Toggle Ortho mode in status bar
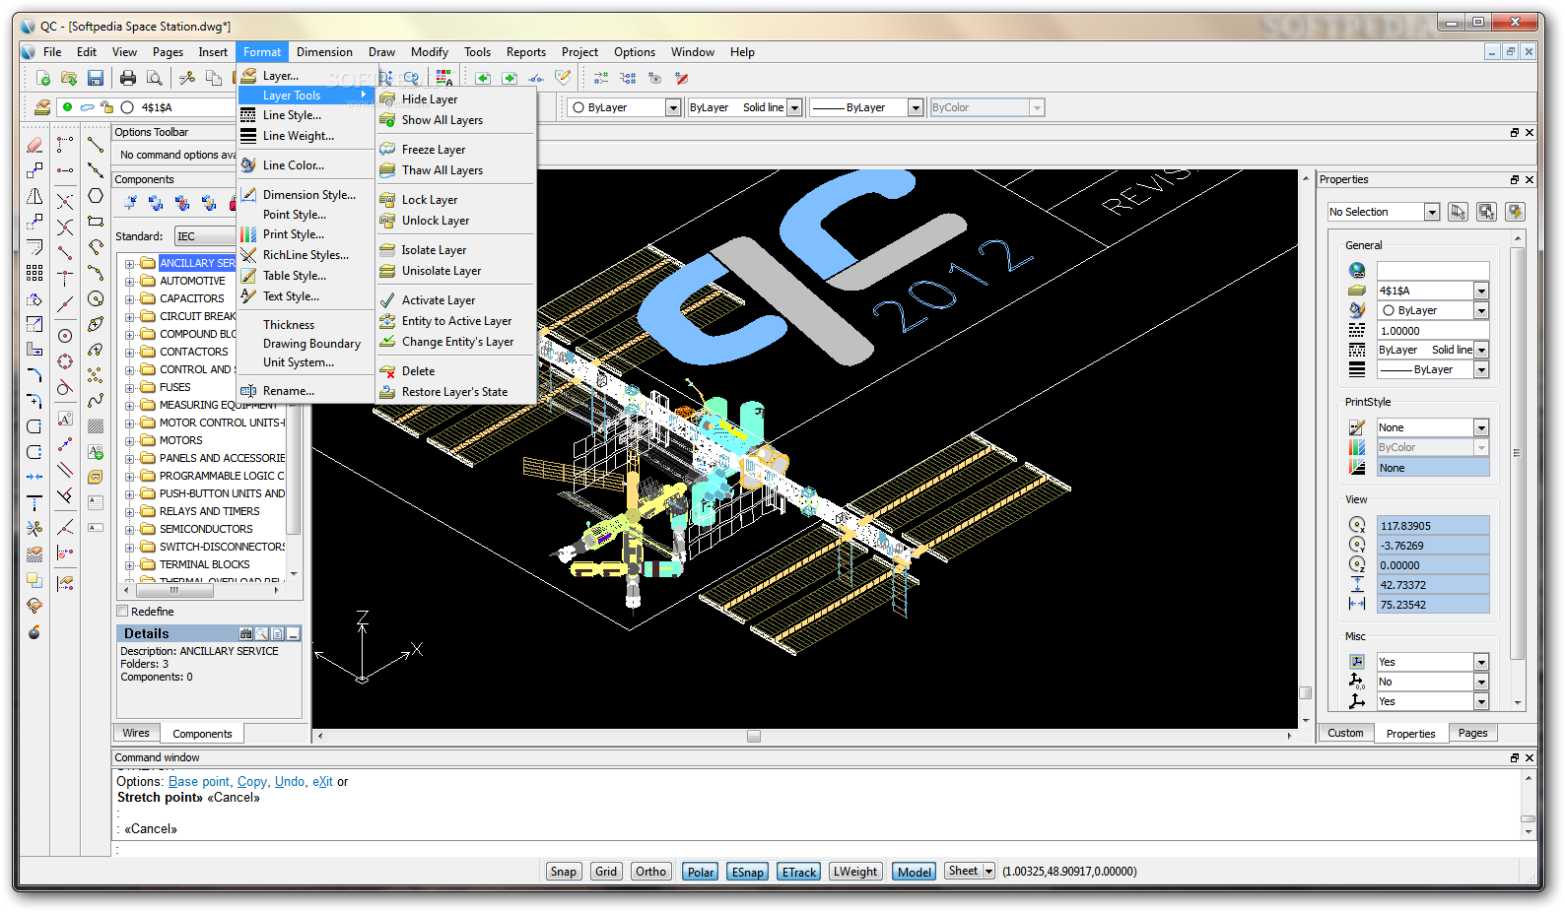This screenshot has width=1565, height=912. click(650, 872)
